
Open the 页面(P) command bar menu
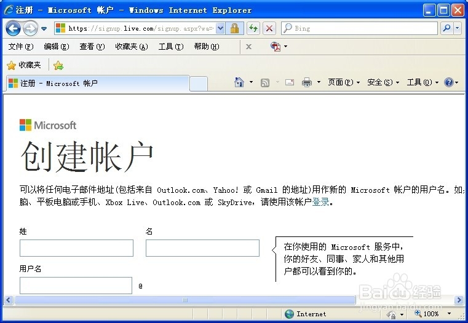tap(344, 82)
